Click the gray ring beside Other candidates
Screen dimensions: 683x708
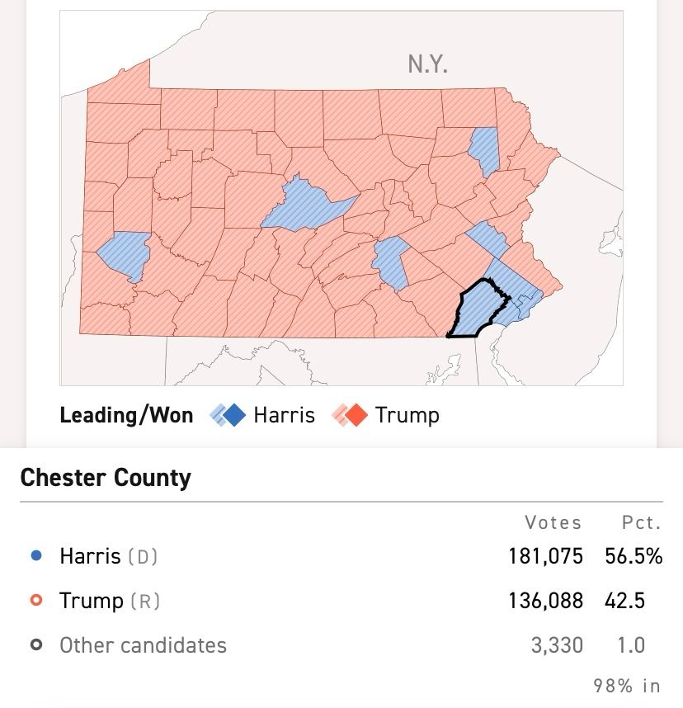point(36,644)
